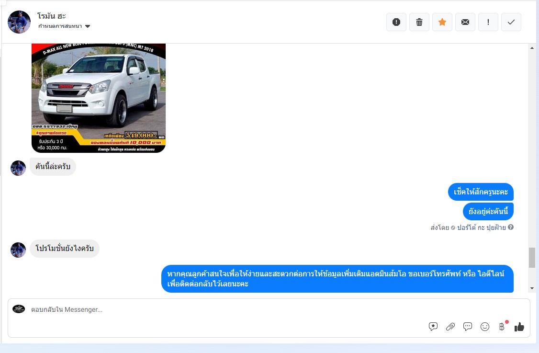Click the sender name ปอร์โต้ กะ ปุยฝ้าย
This screenshot has height=353, width=539.
481,228
